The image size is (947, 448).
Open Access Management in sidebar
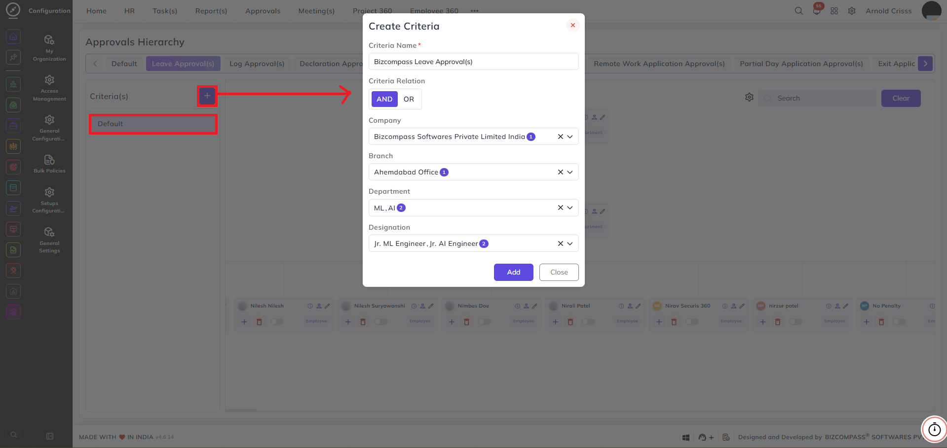pyautogui.click(x=49, y=88)
